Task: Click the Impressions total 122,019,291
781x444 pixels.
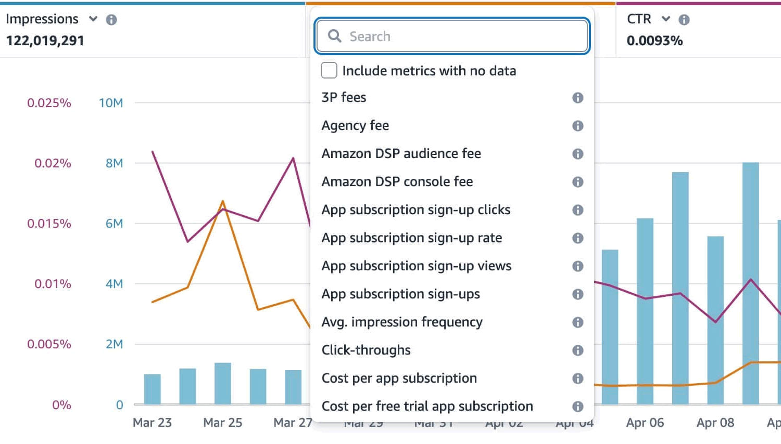Action: 45,41
